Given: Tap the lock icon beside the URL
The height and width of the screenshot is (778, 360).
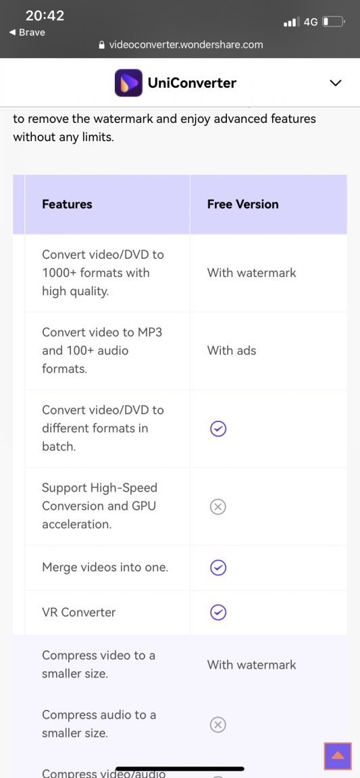Looking at the screenshot, I should point(102,45).
